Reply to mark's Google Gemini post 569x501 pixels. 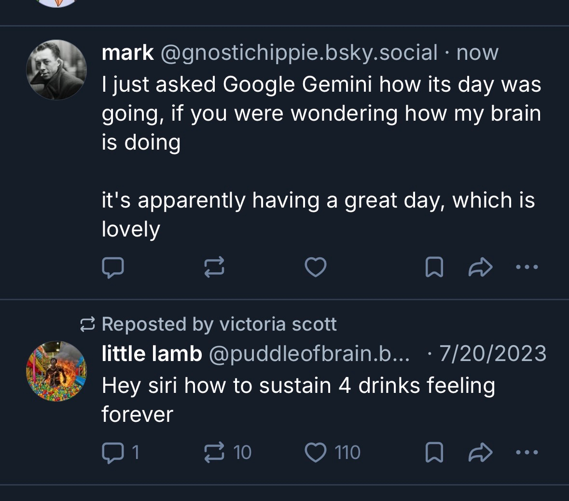(113, 267)
